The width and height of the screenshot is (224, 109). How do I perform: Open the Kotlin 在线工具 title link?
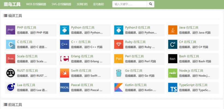(x=136, y=85)
